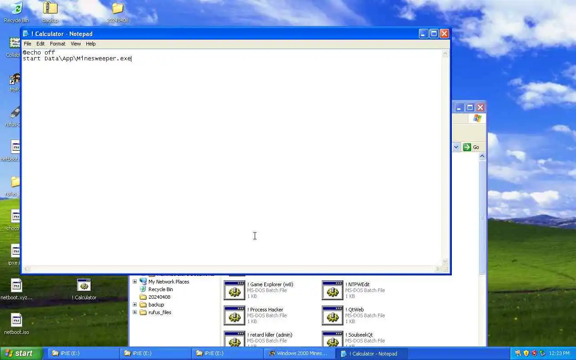The width and height of the screenshot is (576, 360).
Task: Open the Edit menu in Notepad
Action: tap(40, 44)
